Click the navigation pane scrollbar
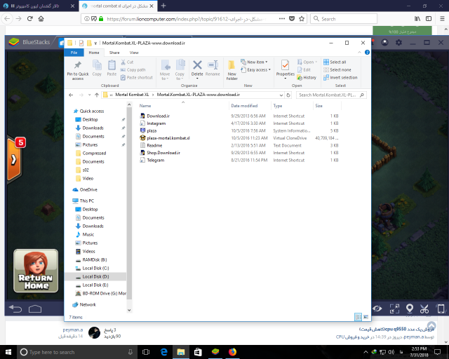 pos(129,203)
